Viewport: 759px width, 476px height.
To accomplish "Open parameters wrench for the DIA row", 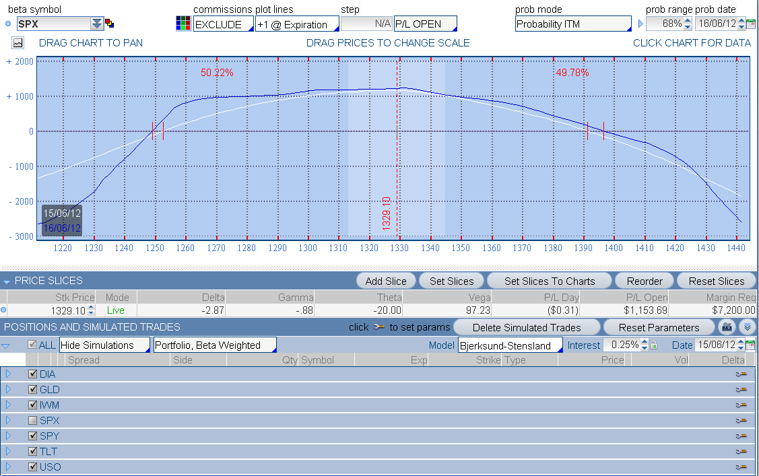I will point(741,374).
